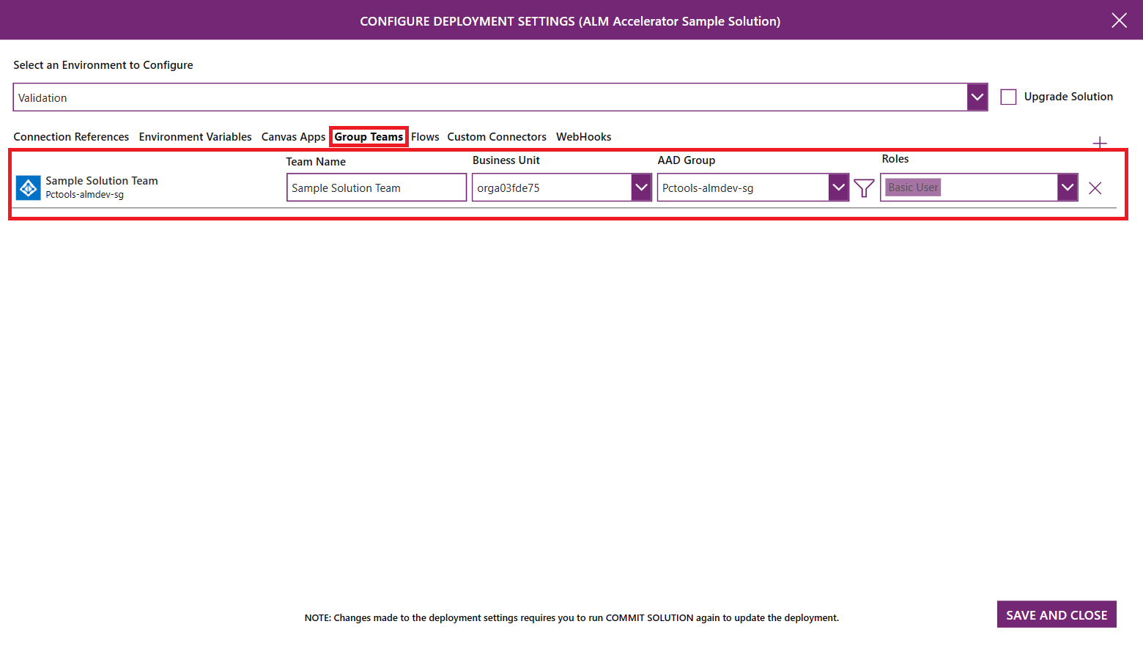The height and width of the screenshot is (646, 1143).
Task: Click the AAD Group column header
Action: 687,160
